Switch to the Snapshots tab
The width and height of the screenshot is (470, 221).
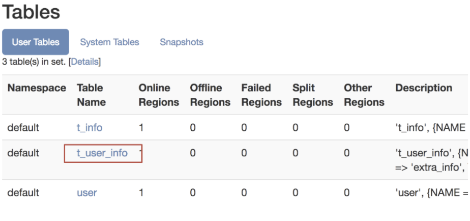[182, 42]
